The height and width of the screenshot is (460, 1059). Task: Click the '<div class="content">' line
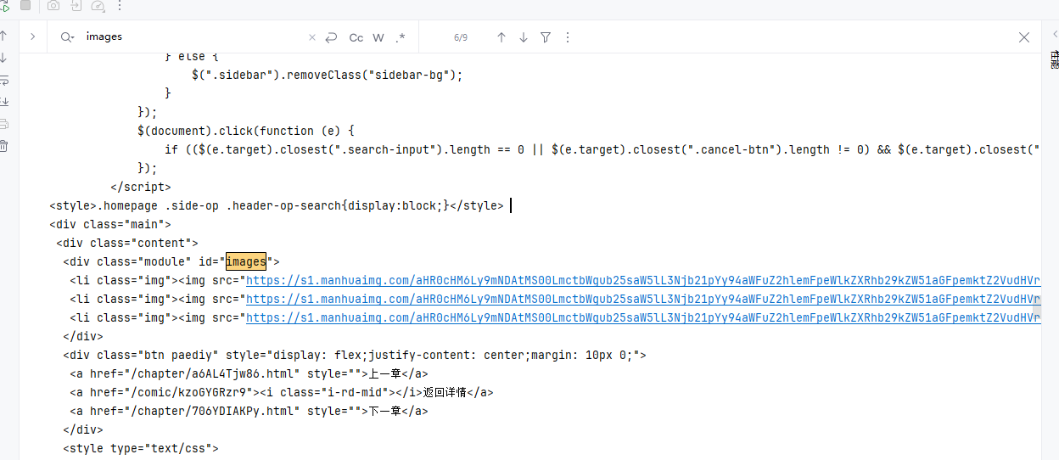127,243
